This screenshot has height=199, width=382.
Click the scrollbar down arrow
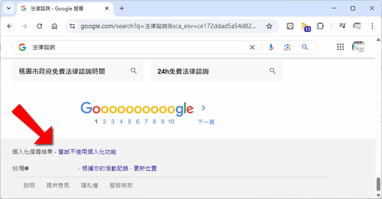click(x=378, y=196)
